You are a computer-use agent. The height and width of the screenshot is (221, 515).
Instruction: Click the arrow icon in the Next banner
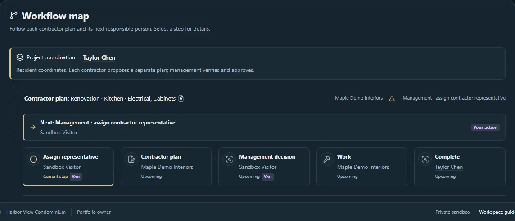click(32, 127)
